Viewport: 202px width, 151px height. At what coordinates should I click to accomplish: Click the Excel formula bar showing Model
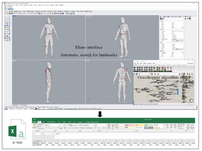click(124, 136)
